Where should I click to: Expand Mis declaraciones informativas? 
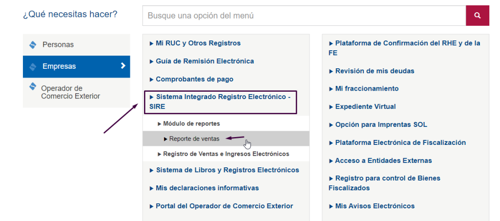click(204, 188)
